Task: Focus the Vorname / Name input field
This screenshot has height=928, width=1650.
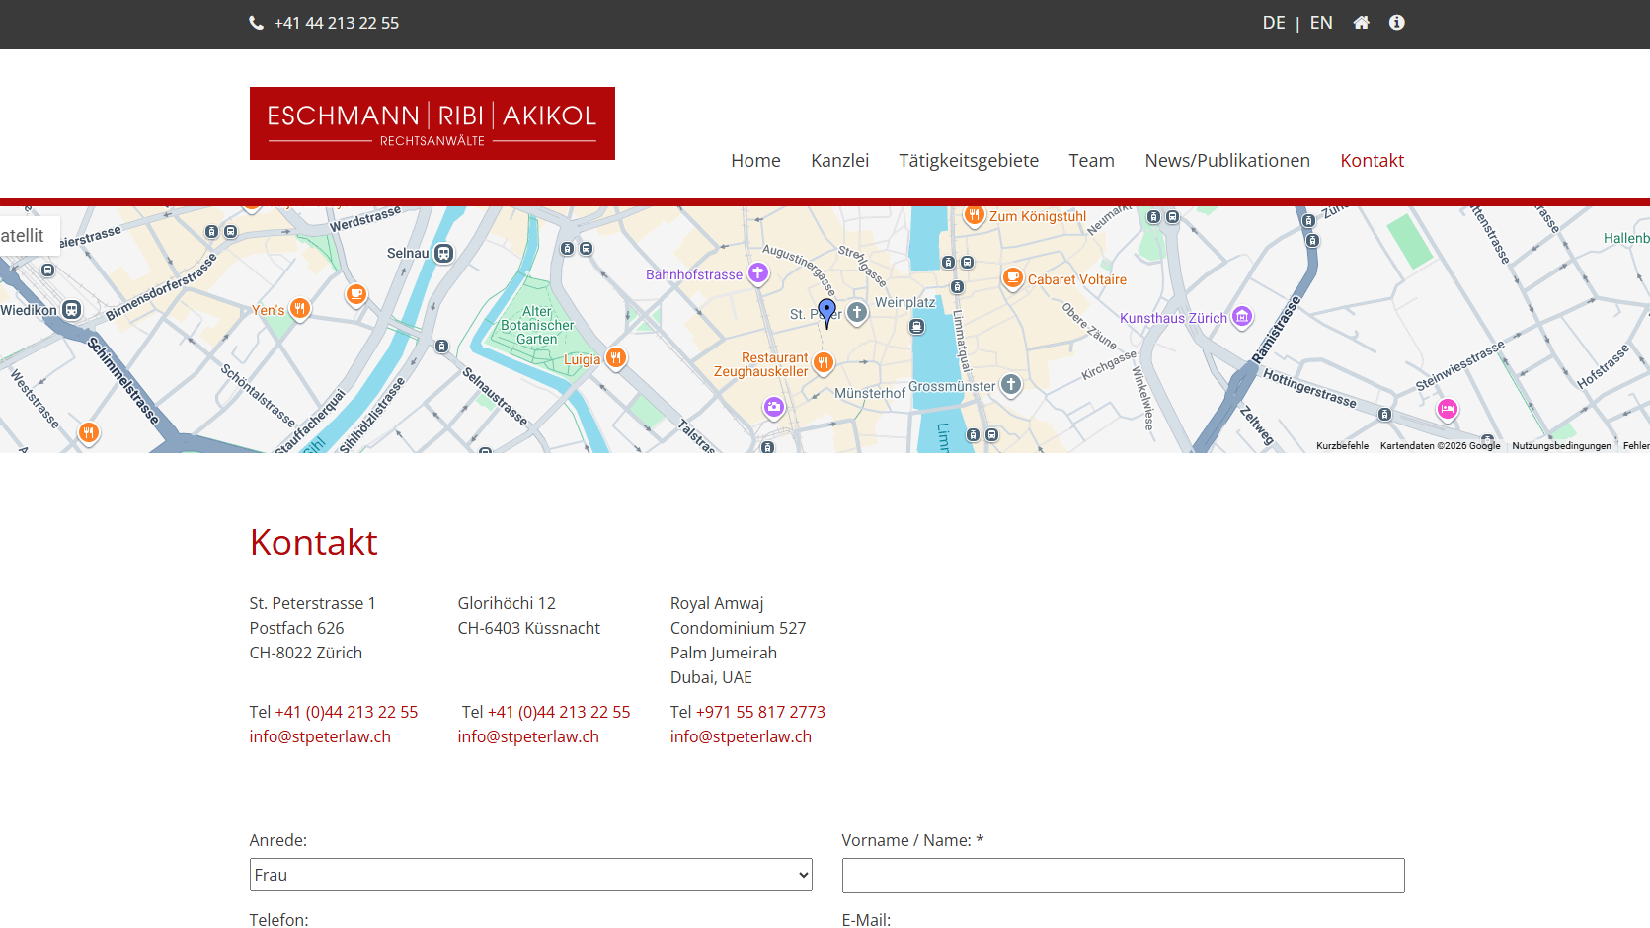Action: tap(1124, 876)
